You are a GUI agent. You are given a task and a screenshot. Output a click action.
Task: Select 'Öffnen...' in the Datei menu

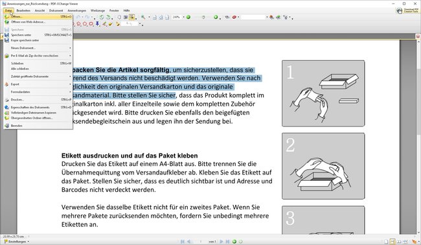coord(38,17)
